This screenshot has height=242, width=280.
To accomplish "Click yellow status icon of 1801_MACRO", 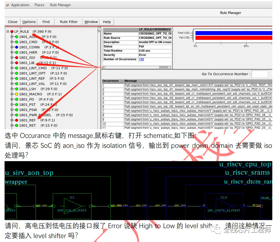I will click(17, 94).
